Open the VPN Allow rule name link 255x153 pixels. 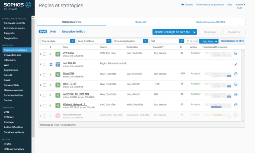coord(68,53)
